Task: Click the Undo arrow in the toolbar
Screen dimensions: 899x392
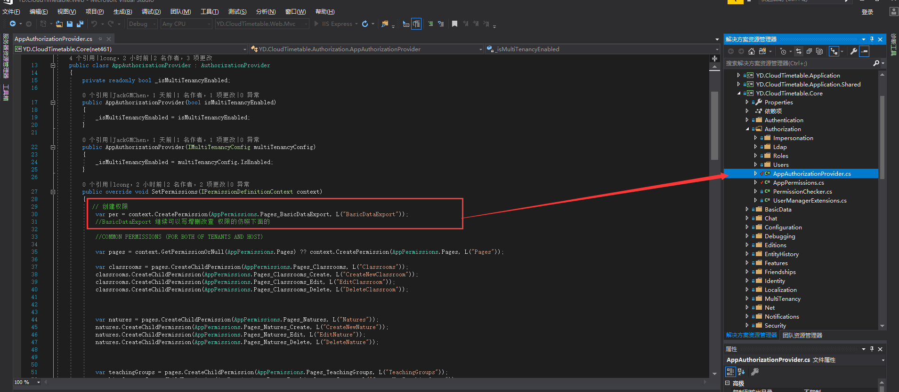Action: (x=94, y=24)
